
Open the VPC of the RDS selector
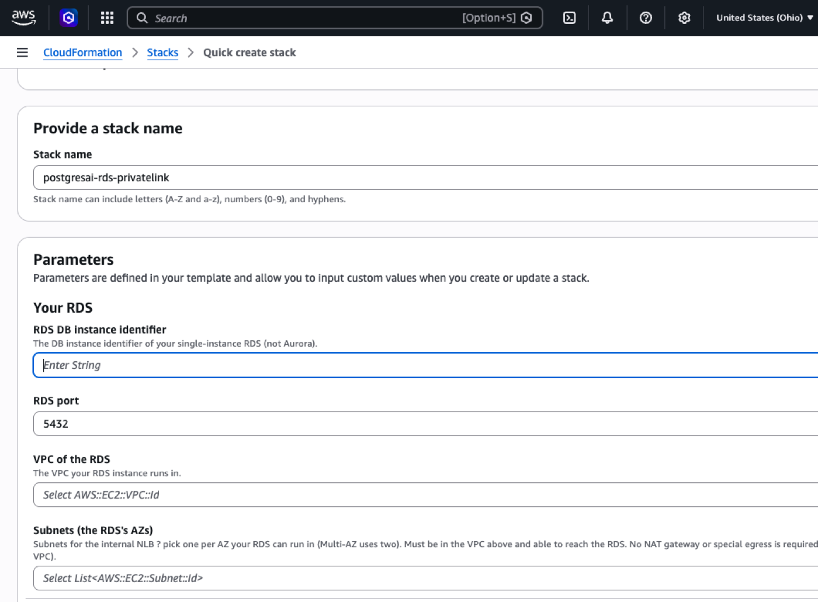pyautogui.click(x=425, y=495)
